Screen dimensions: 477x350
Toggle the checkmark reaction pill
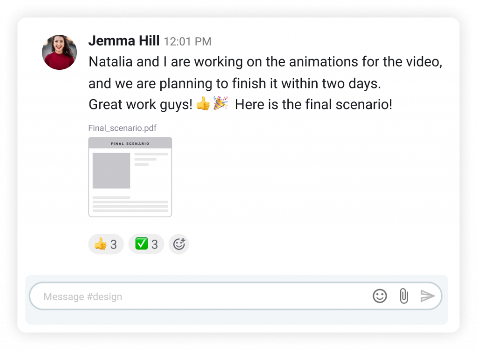[146, 244]
